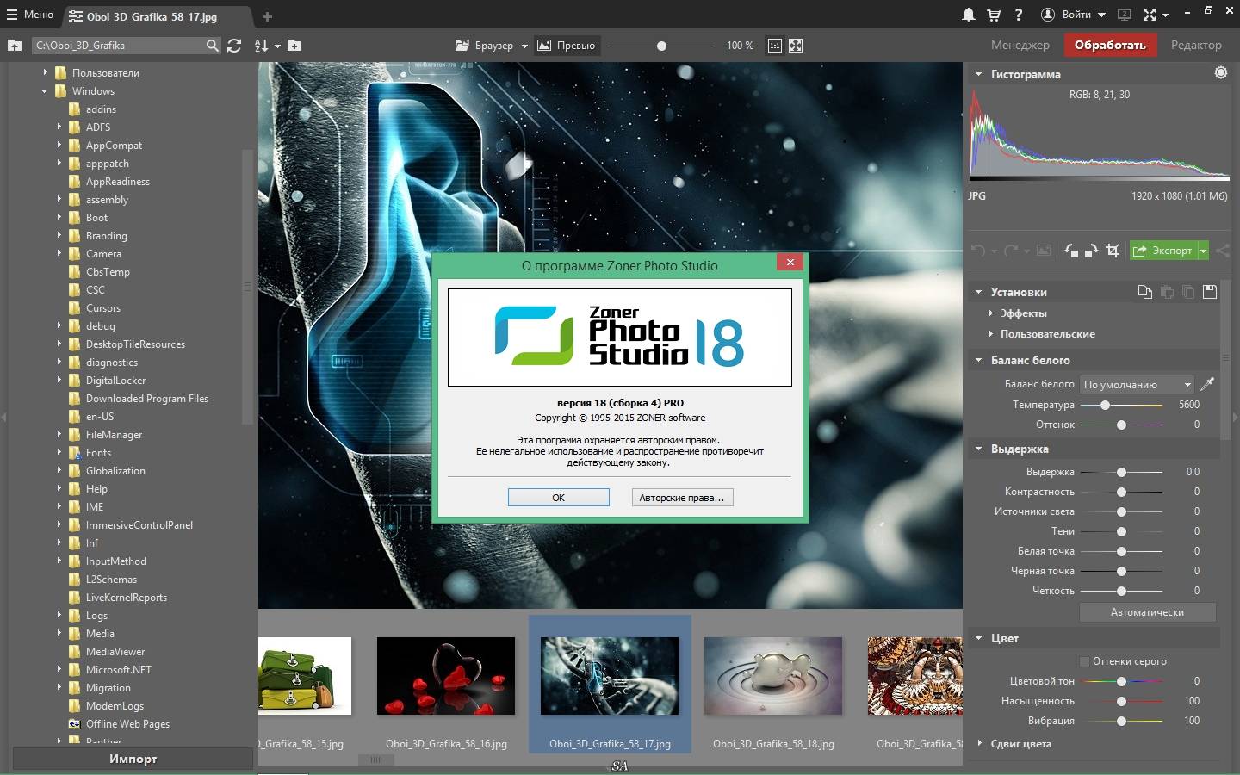
Task: Fit image to window icon
Action: pos(796,46)
